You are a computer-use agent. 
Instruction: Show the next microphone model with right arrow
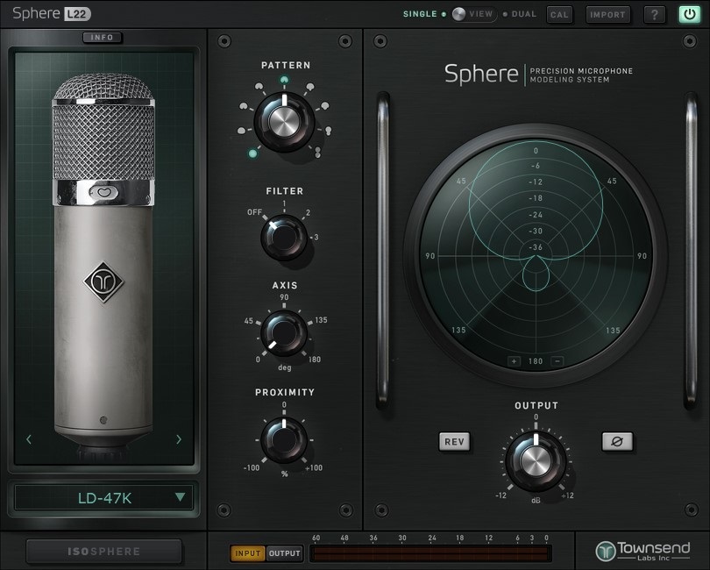click(179, 439)
